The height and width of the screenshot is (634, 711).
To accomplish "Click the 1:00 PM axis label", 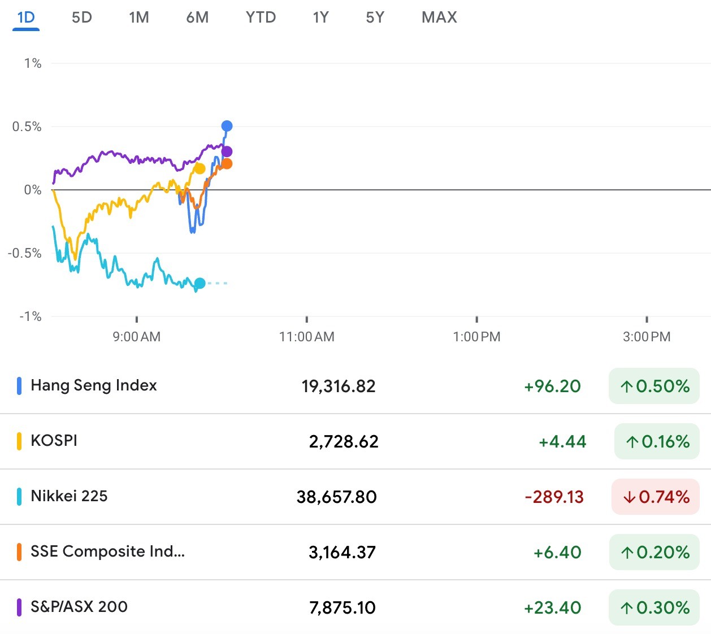I will (477, 337).
